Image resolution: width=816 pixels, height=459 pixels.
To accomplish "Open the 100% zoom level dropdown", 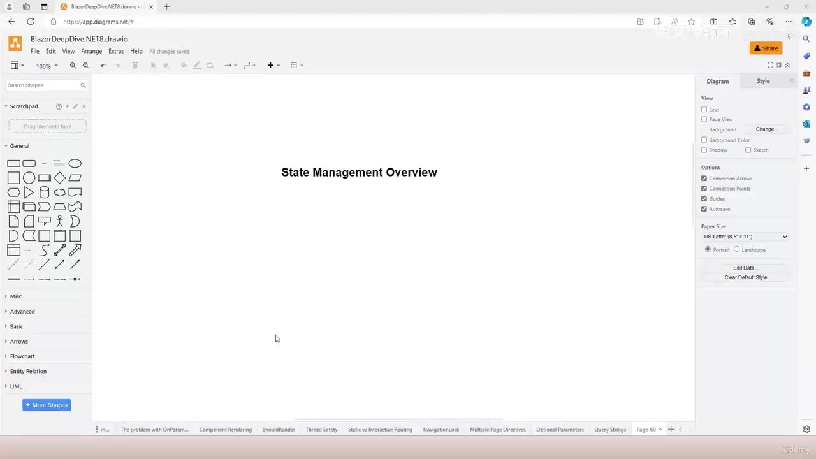I will coord(47,66).
